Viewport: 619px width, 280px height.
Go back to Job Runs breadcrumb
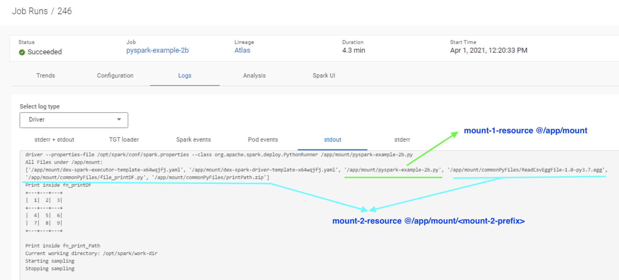coord(30,11)
